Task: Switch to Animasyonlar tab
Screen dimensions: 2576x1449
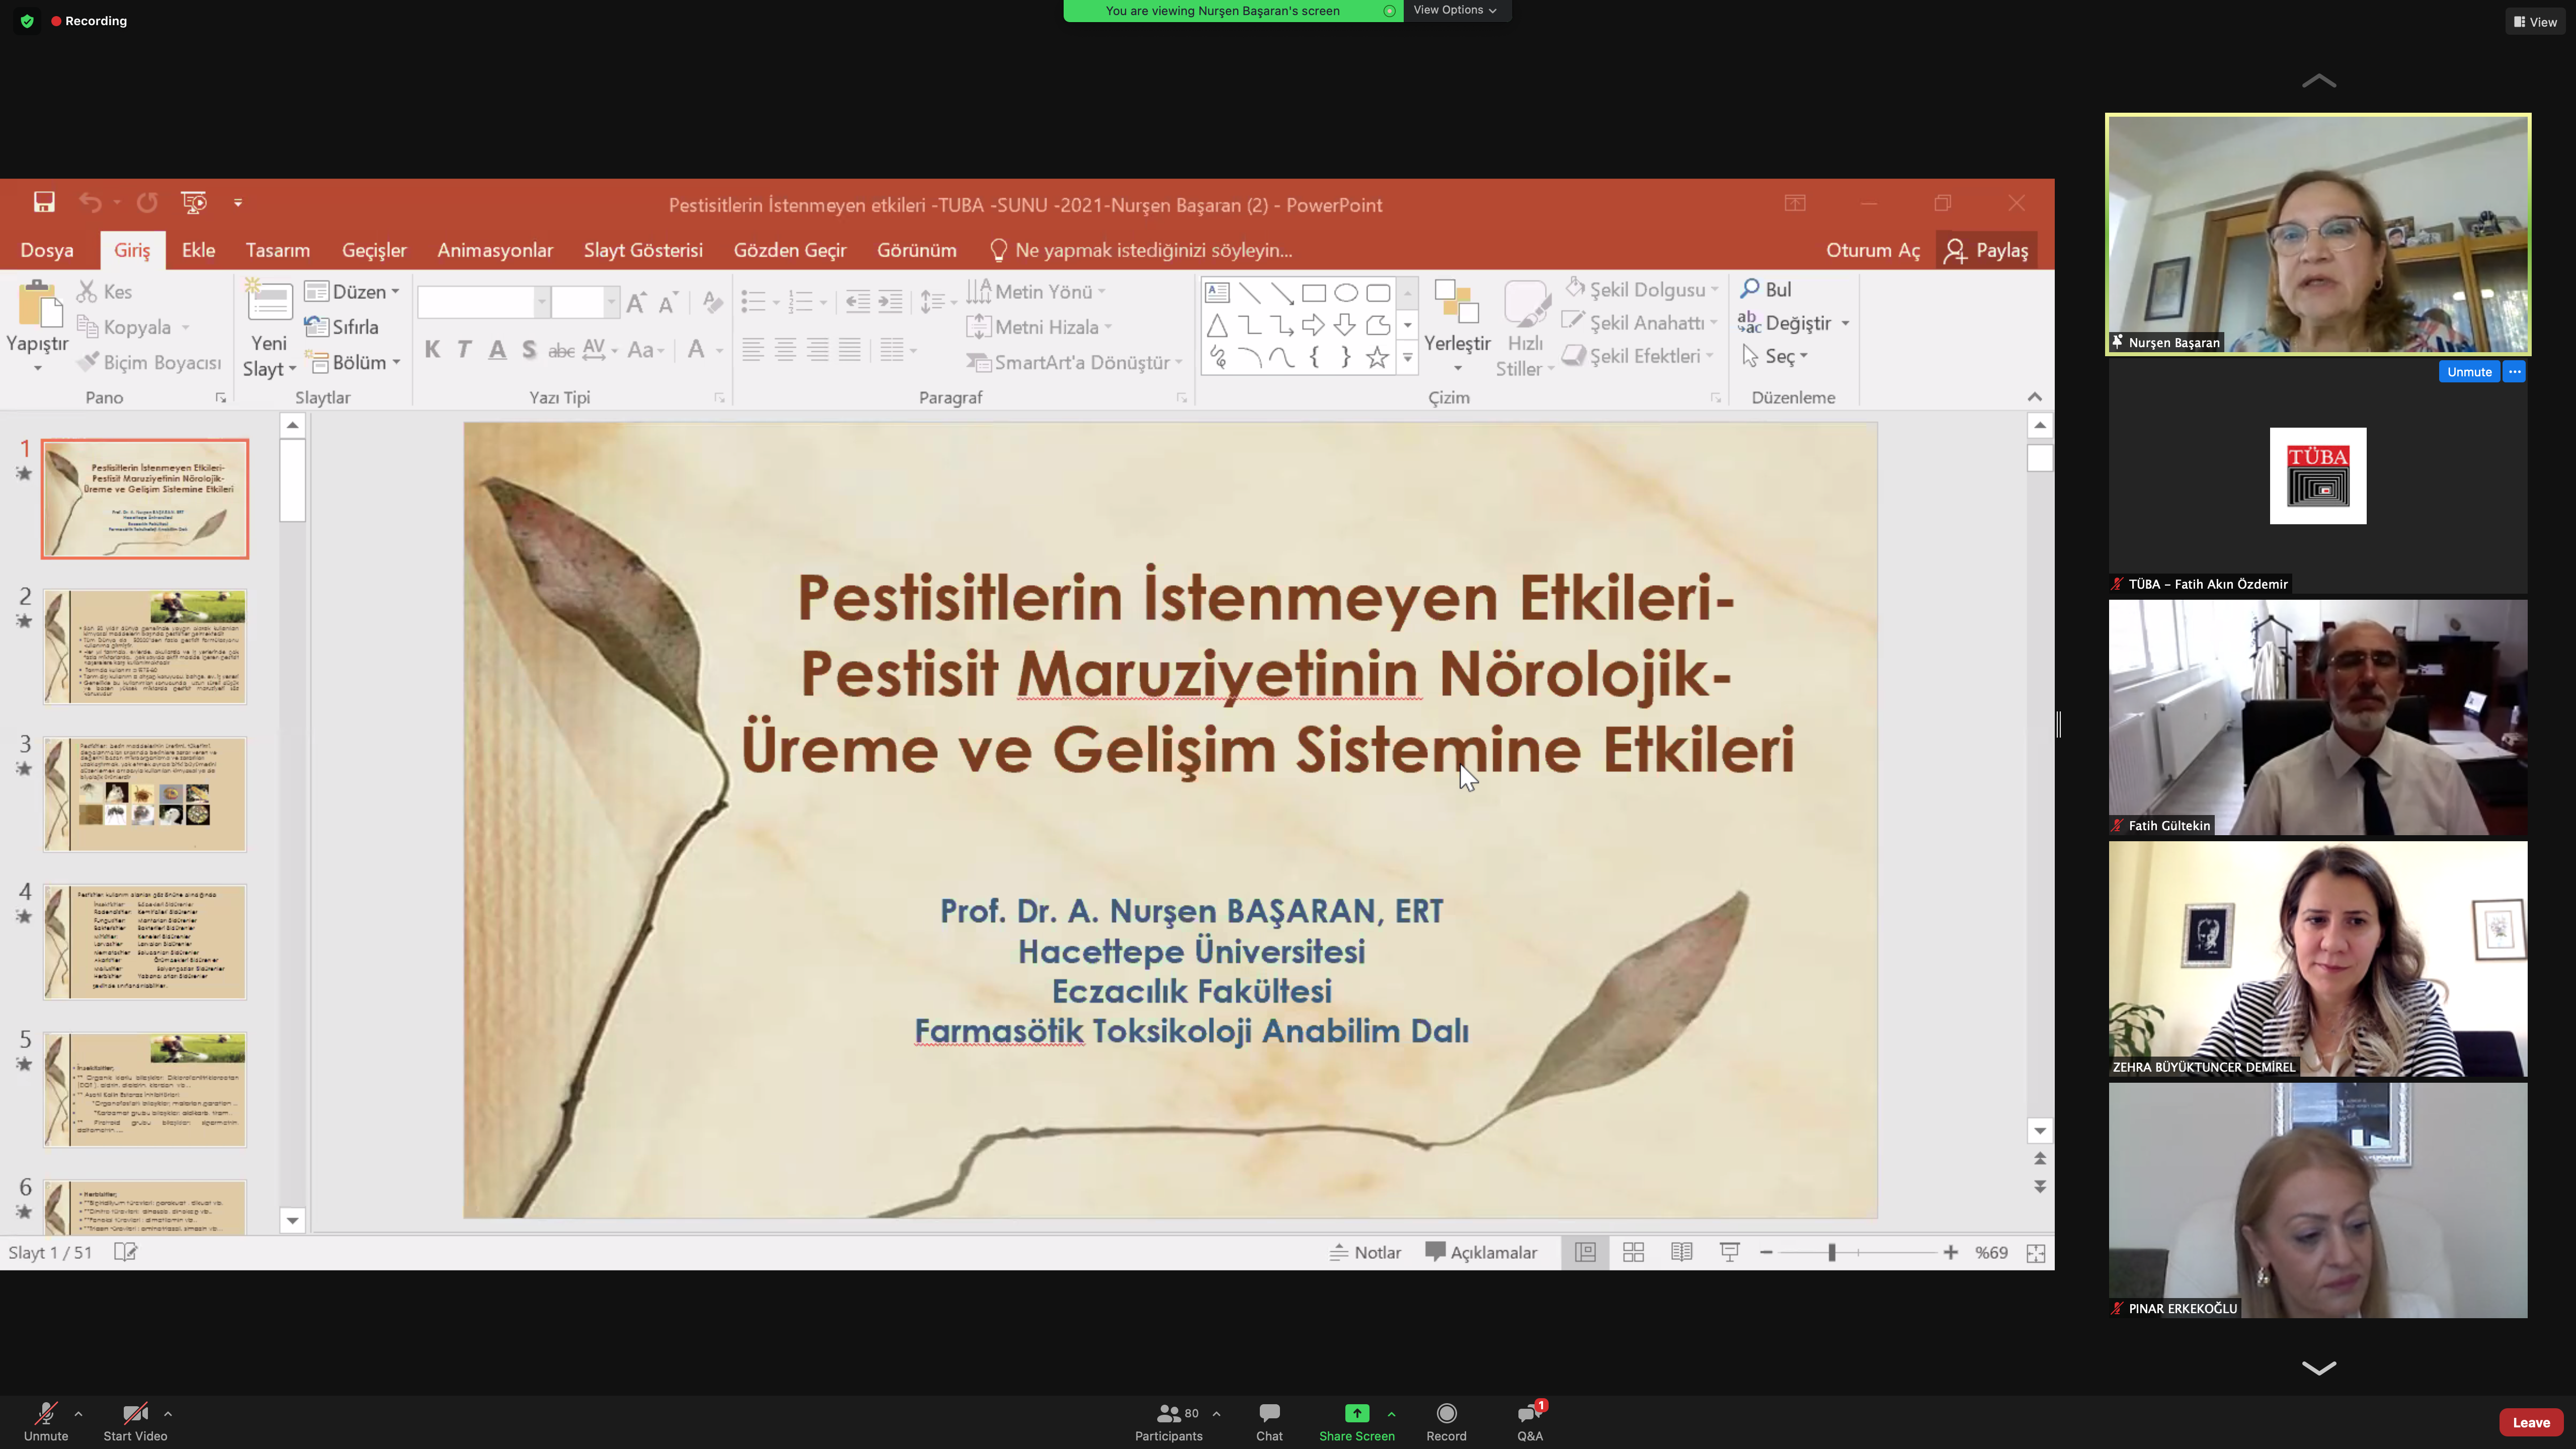Action: click(x=495, y=250)
